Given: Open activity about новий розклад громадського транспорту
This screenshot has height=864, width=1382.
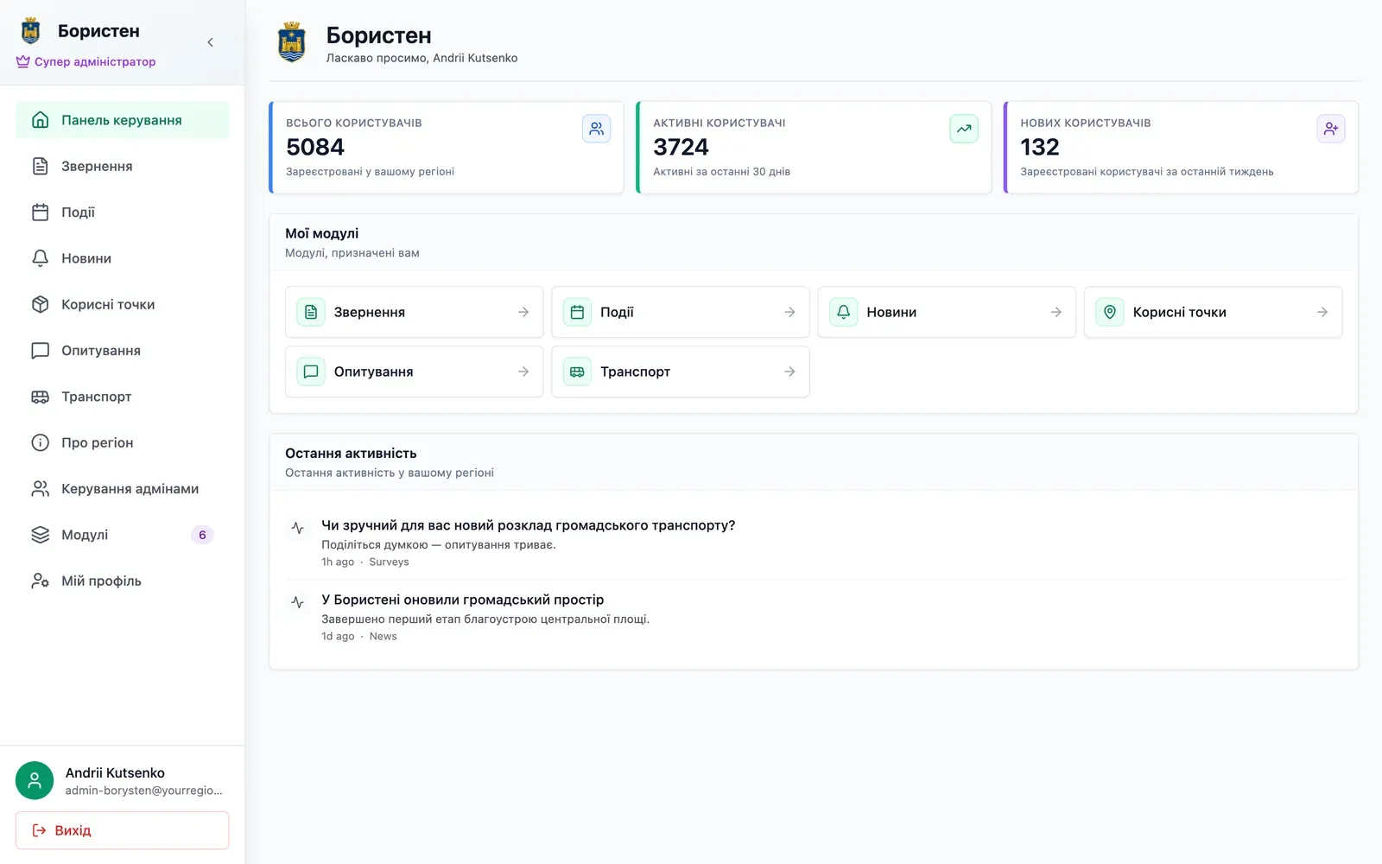Looking at the screenshot, I should click(528, 525).
